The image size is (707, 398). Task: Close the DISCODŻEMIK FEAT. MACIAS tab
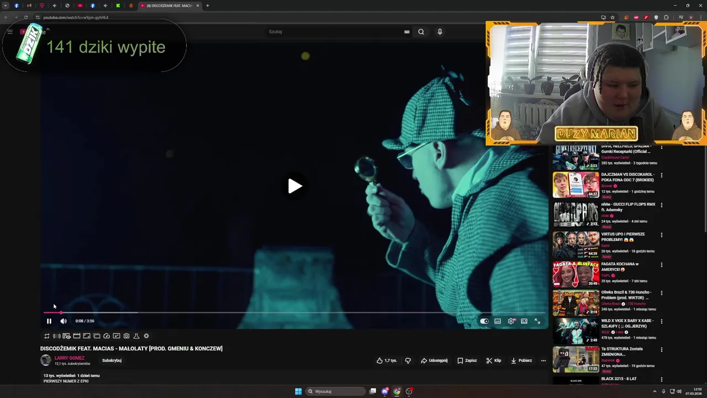pyautogui.click(x=198, y=6)
